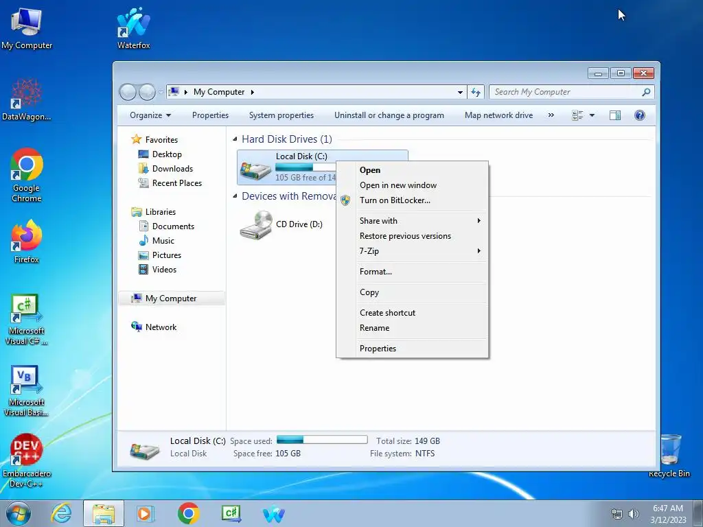Choose Create shortcut menu entry
This screenshot has height=527, width=703.
[x=413, y=313]
